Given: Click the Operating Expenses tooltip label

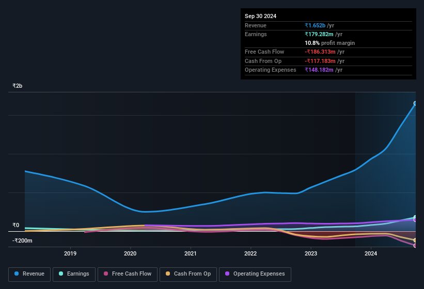Looking at the screenshot, I should (271, 70).
